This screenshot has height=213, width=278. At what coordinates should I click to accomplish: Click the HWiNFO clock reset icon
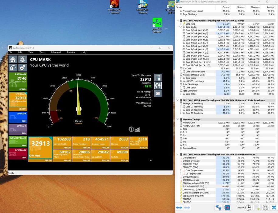pyautogui.click(x=248, y=208)
